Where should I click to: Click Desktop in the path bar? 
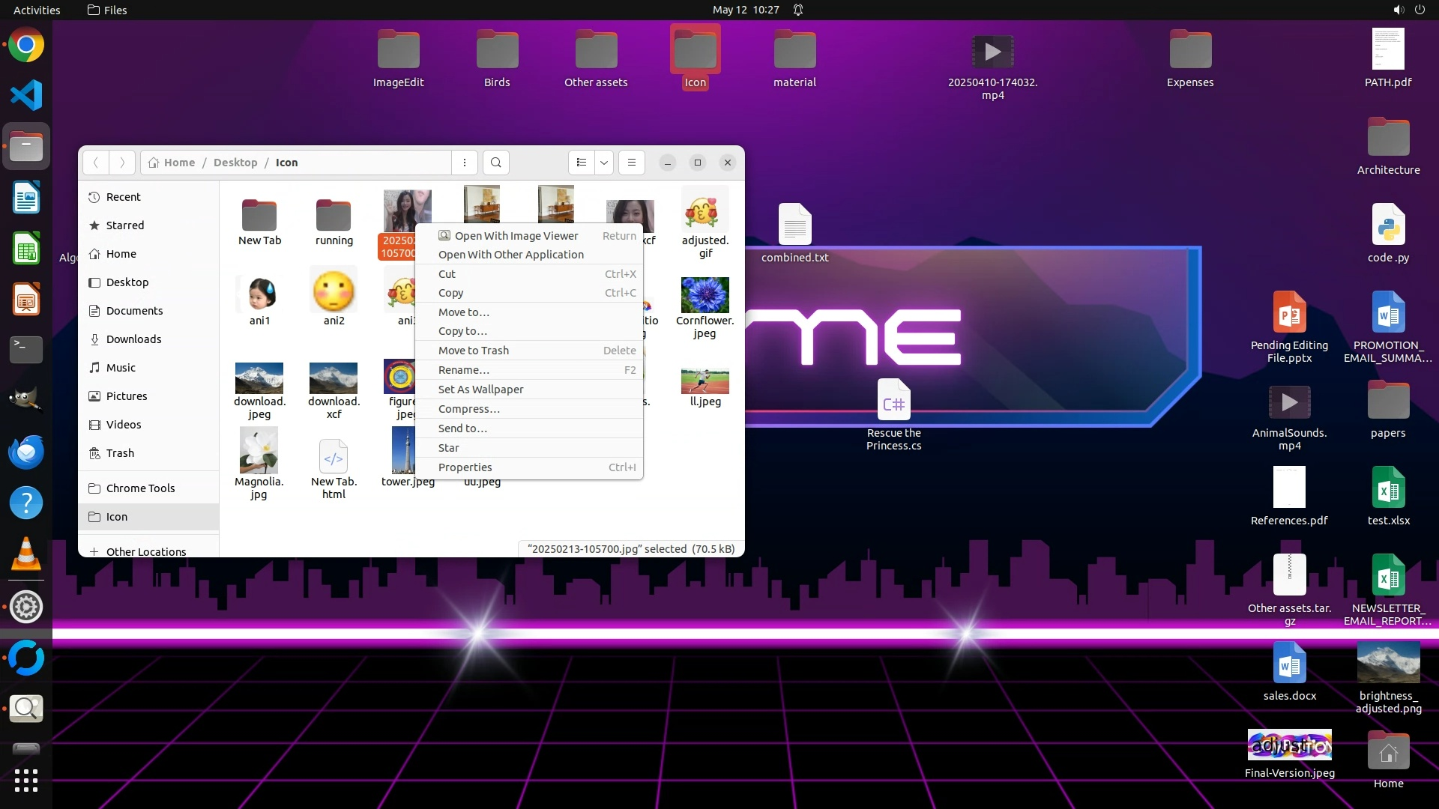click(235, 163)
